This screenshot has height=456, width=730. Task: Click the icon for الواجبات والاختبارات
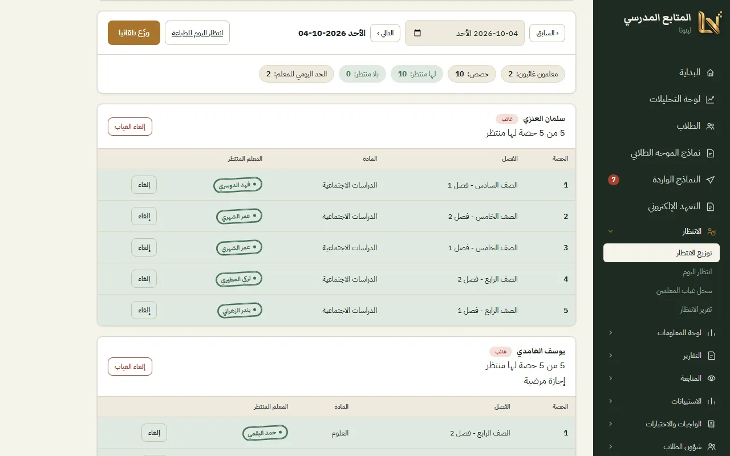pyautogui.click(x=711, y=424)
